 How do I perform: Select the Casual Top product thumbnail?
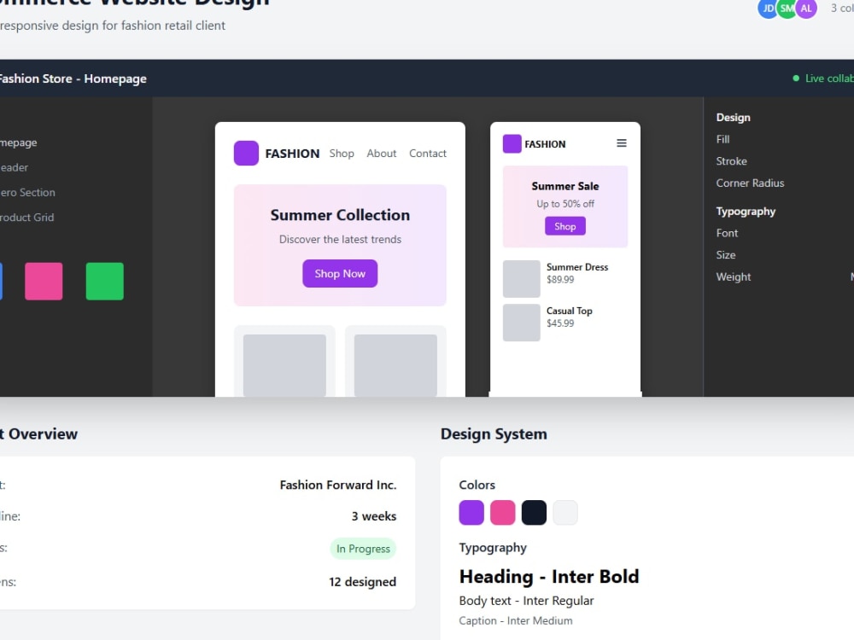(x=521, y=323)
